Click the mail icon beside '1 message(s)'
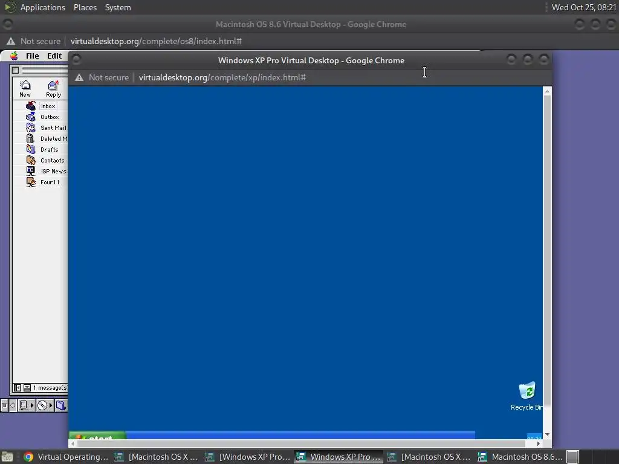Image resolution: width=619 pixels, height=464 pixels. click(27, 388)
